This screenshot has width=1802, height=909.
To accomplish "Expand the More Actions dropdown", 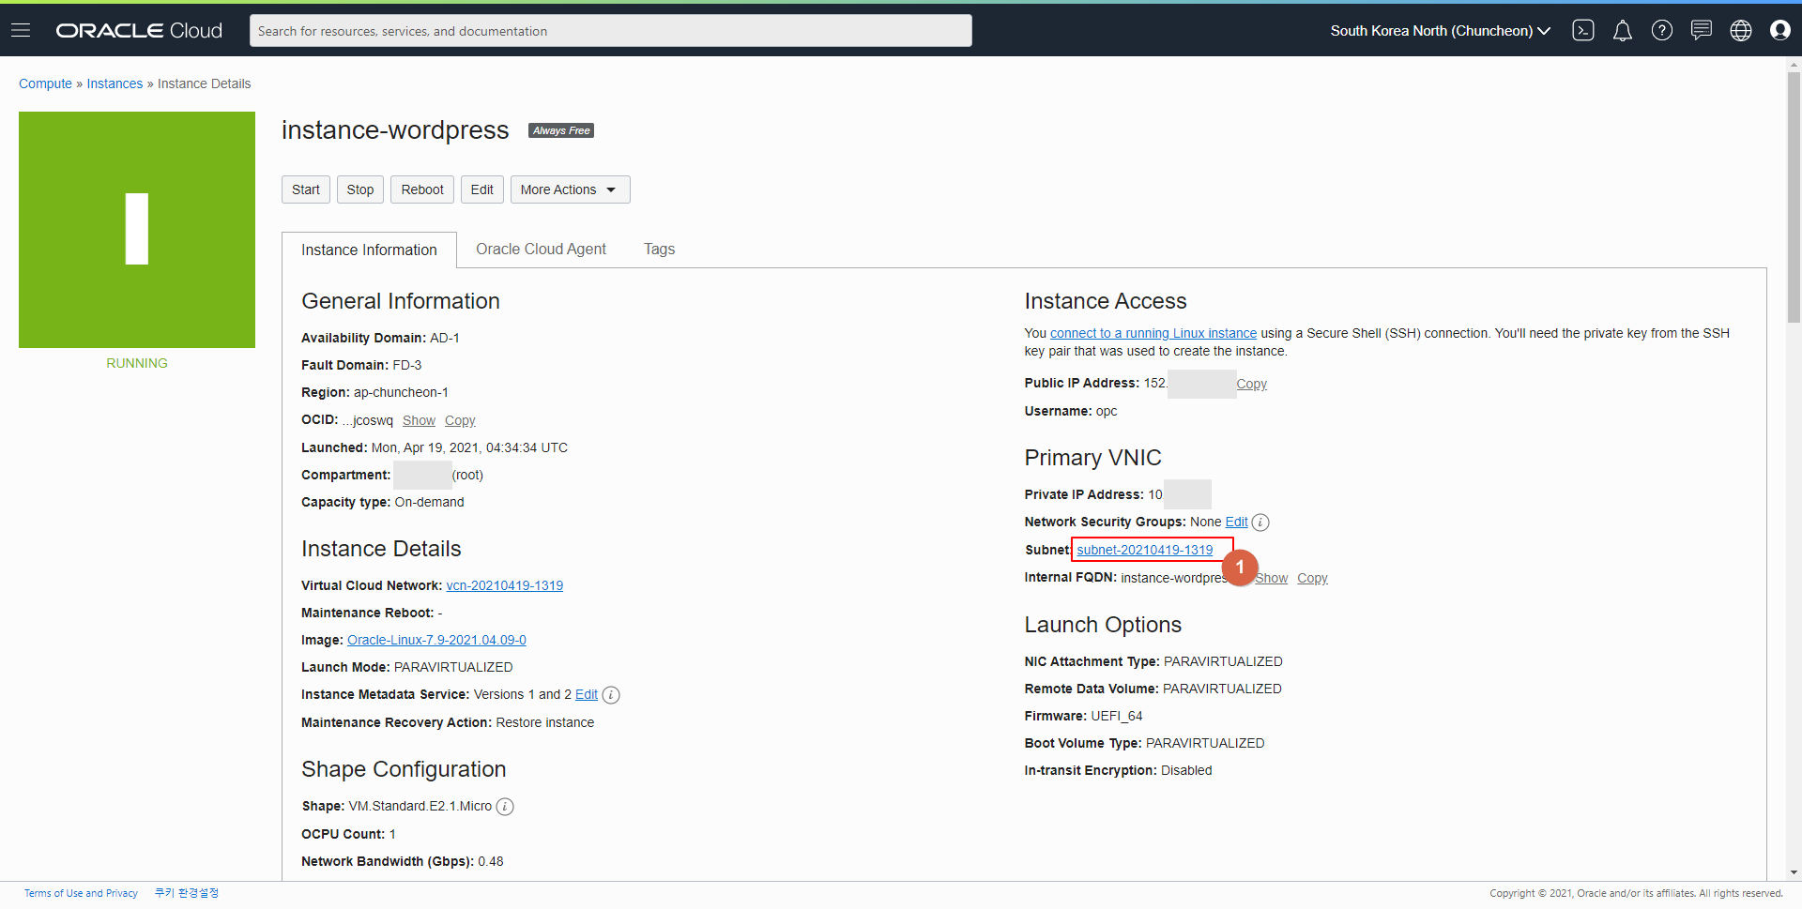I will (570, 189).
